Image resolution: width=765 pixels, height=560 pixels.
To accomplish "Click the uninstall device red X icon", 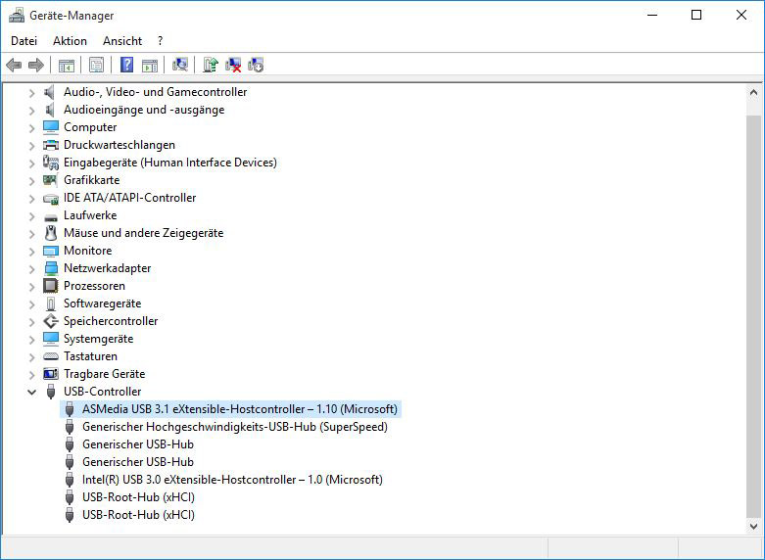I will tap(233, 65).
